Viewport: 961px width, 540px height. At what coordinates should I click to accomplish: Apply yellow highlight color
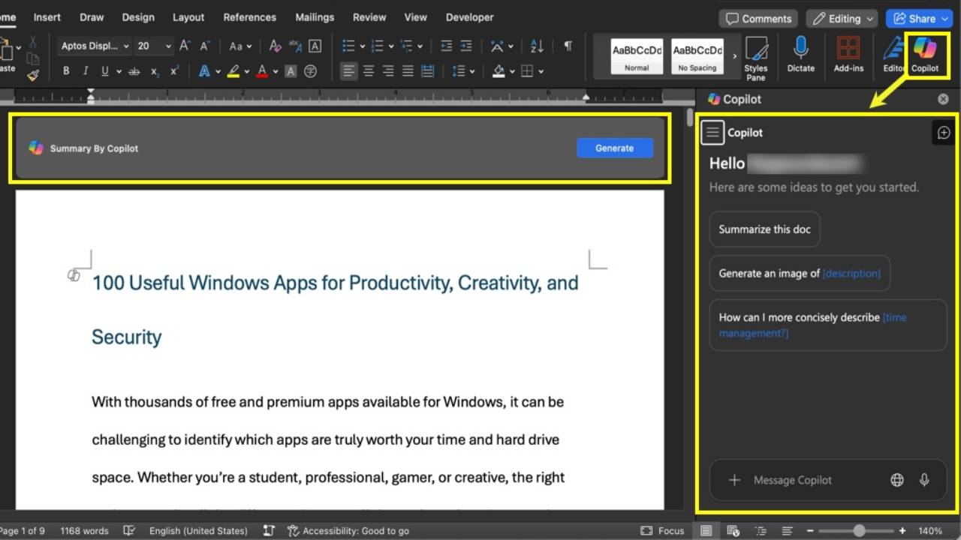233,71
